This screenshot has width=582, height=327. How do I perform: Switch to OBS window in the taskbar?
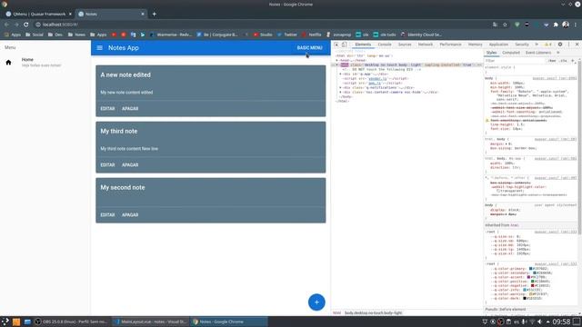72,322
